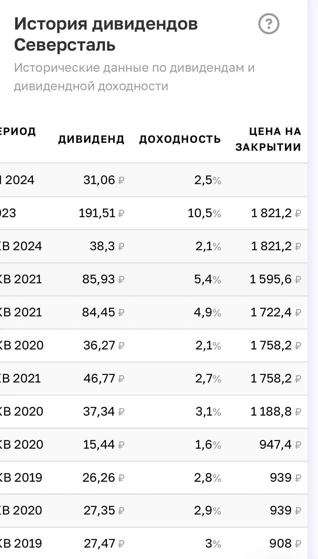Open the question mark help icon

[269, 24]
